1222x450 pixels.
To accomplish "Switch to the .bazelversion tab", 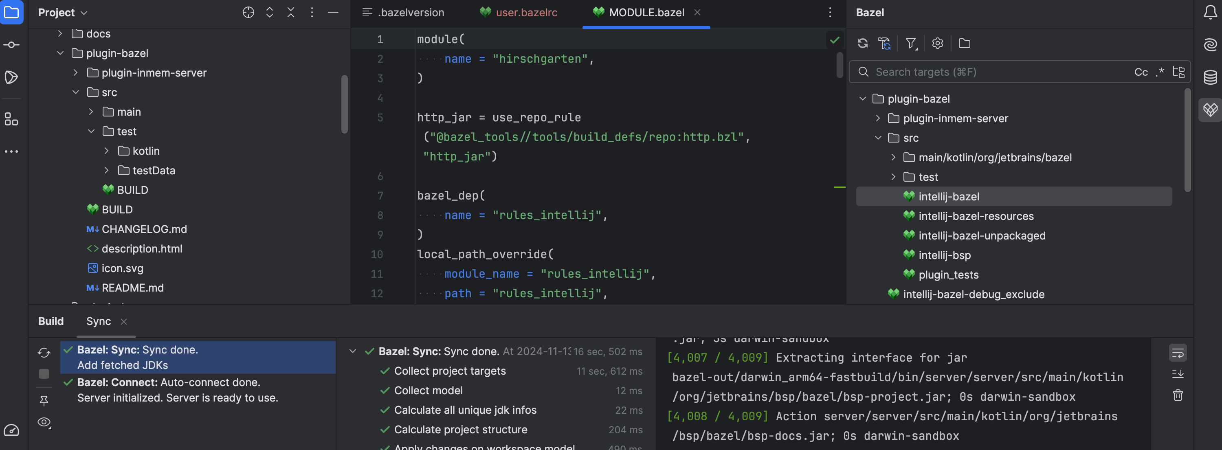I will [x=410, y=12].
